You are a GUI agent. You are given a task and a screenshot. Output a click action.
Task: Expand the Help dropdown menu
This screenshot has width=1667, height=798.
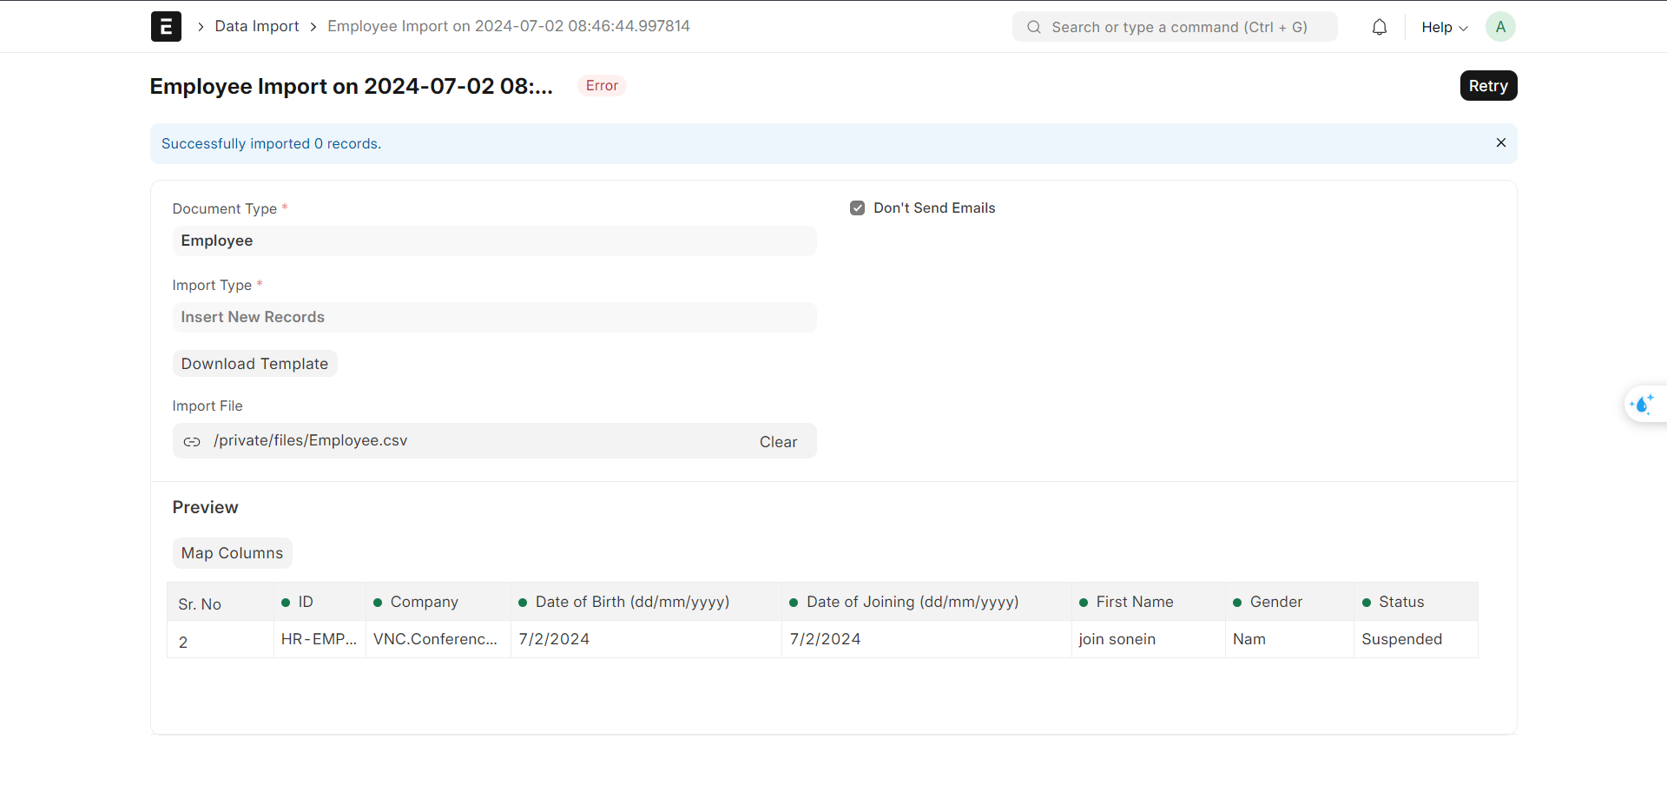[1445, 27]
